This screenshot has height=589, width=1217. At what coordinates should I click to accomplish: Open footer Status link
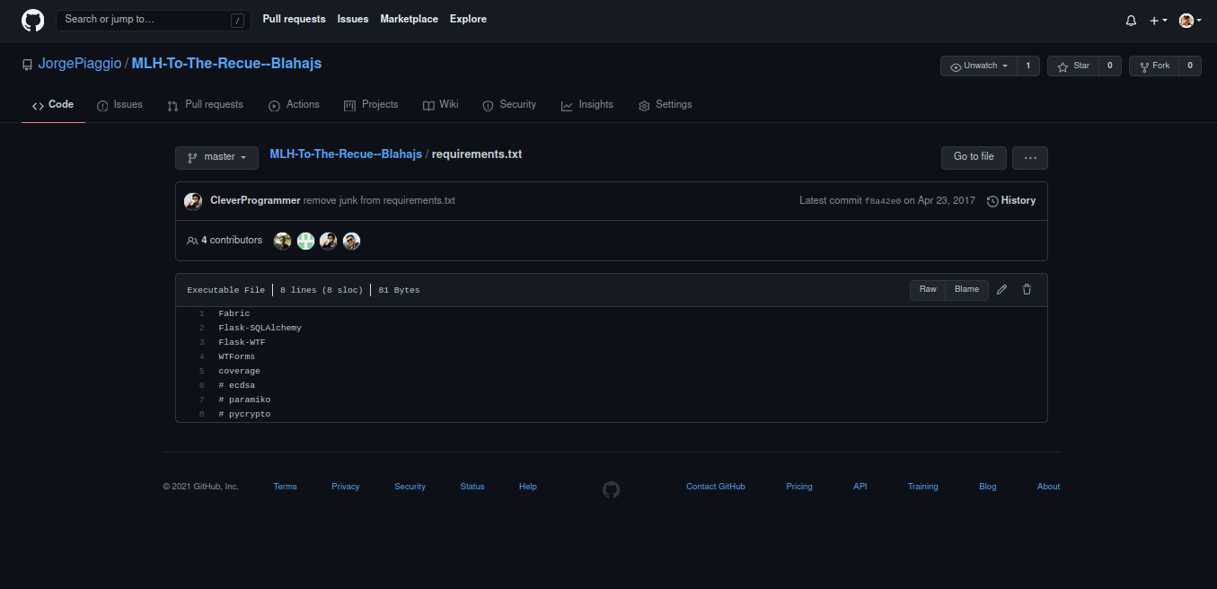tap(472, 487)
